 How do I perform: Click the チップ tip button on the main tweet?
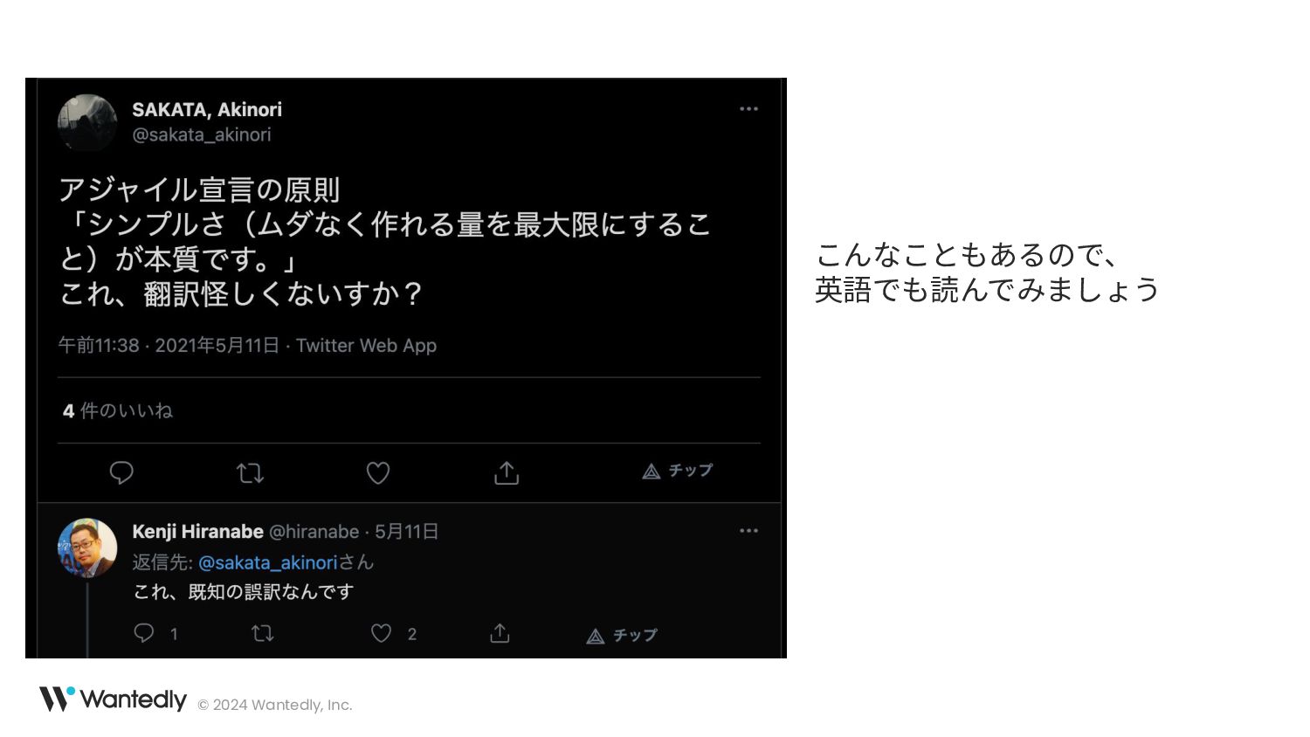pyautogui.click(x=678, y=472)
